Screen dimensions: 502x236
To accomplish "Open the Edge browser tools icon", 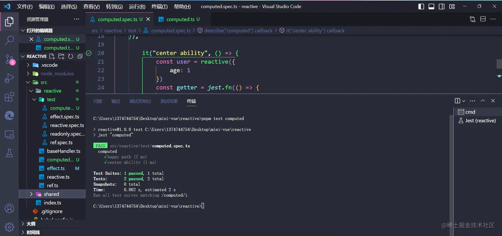I will [9, 116].
